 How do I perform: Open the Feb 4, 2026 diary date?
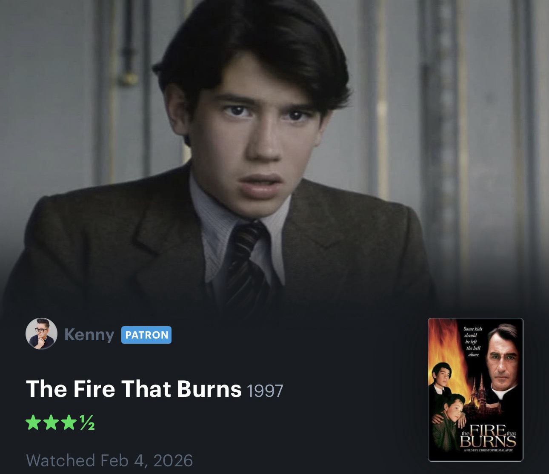(147, 460)
